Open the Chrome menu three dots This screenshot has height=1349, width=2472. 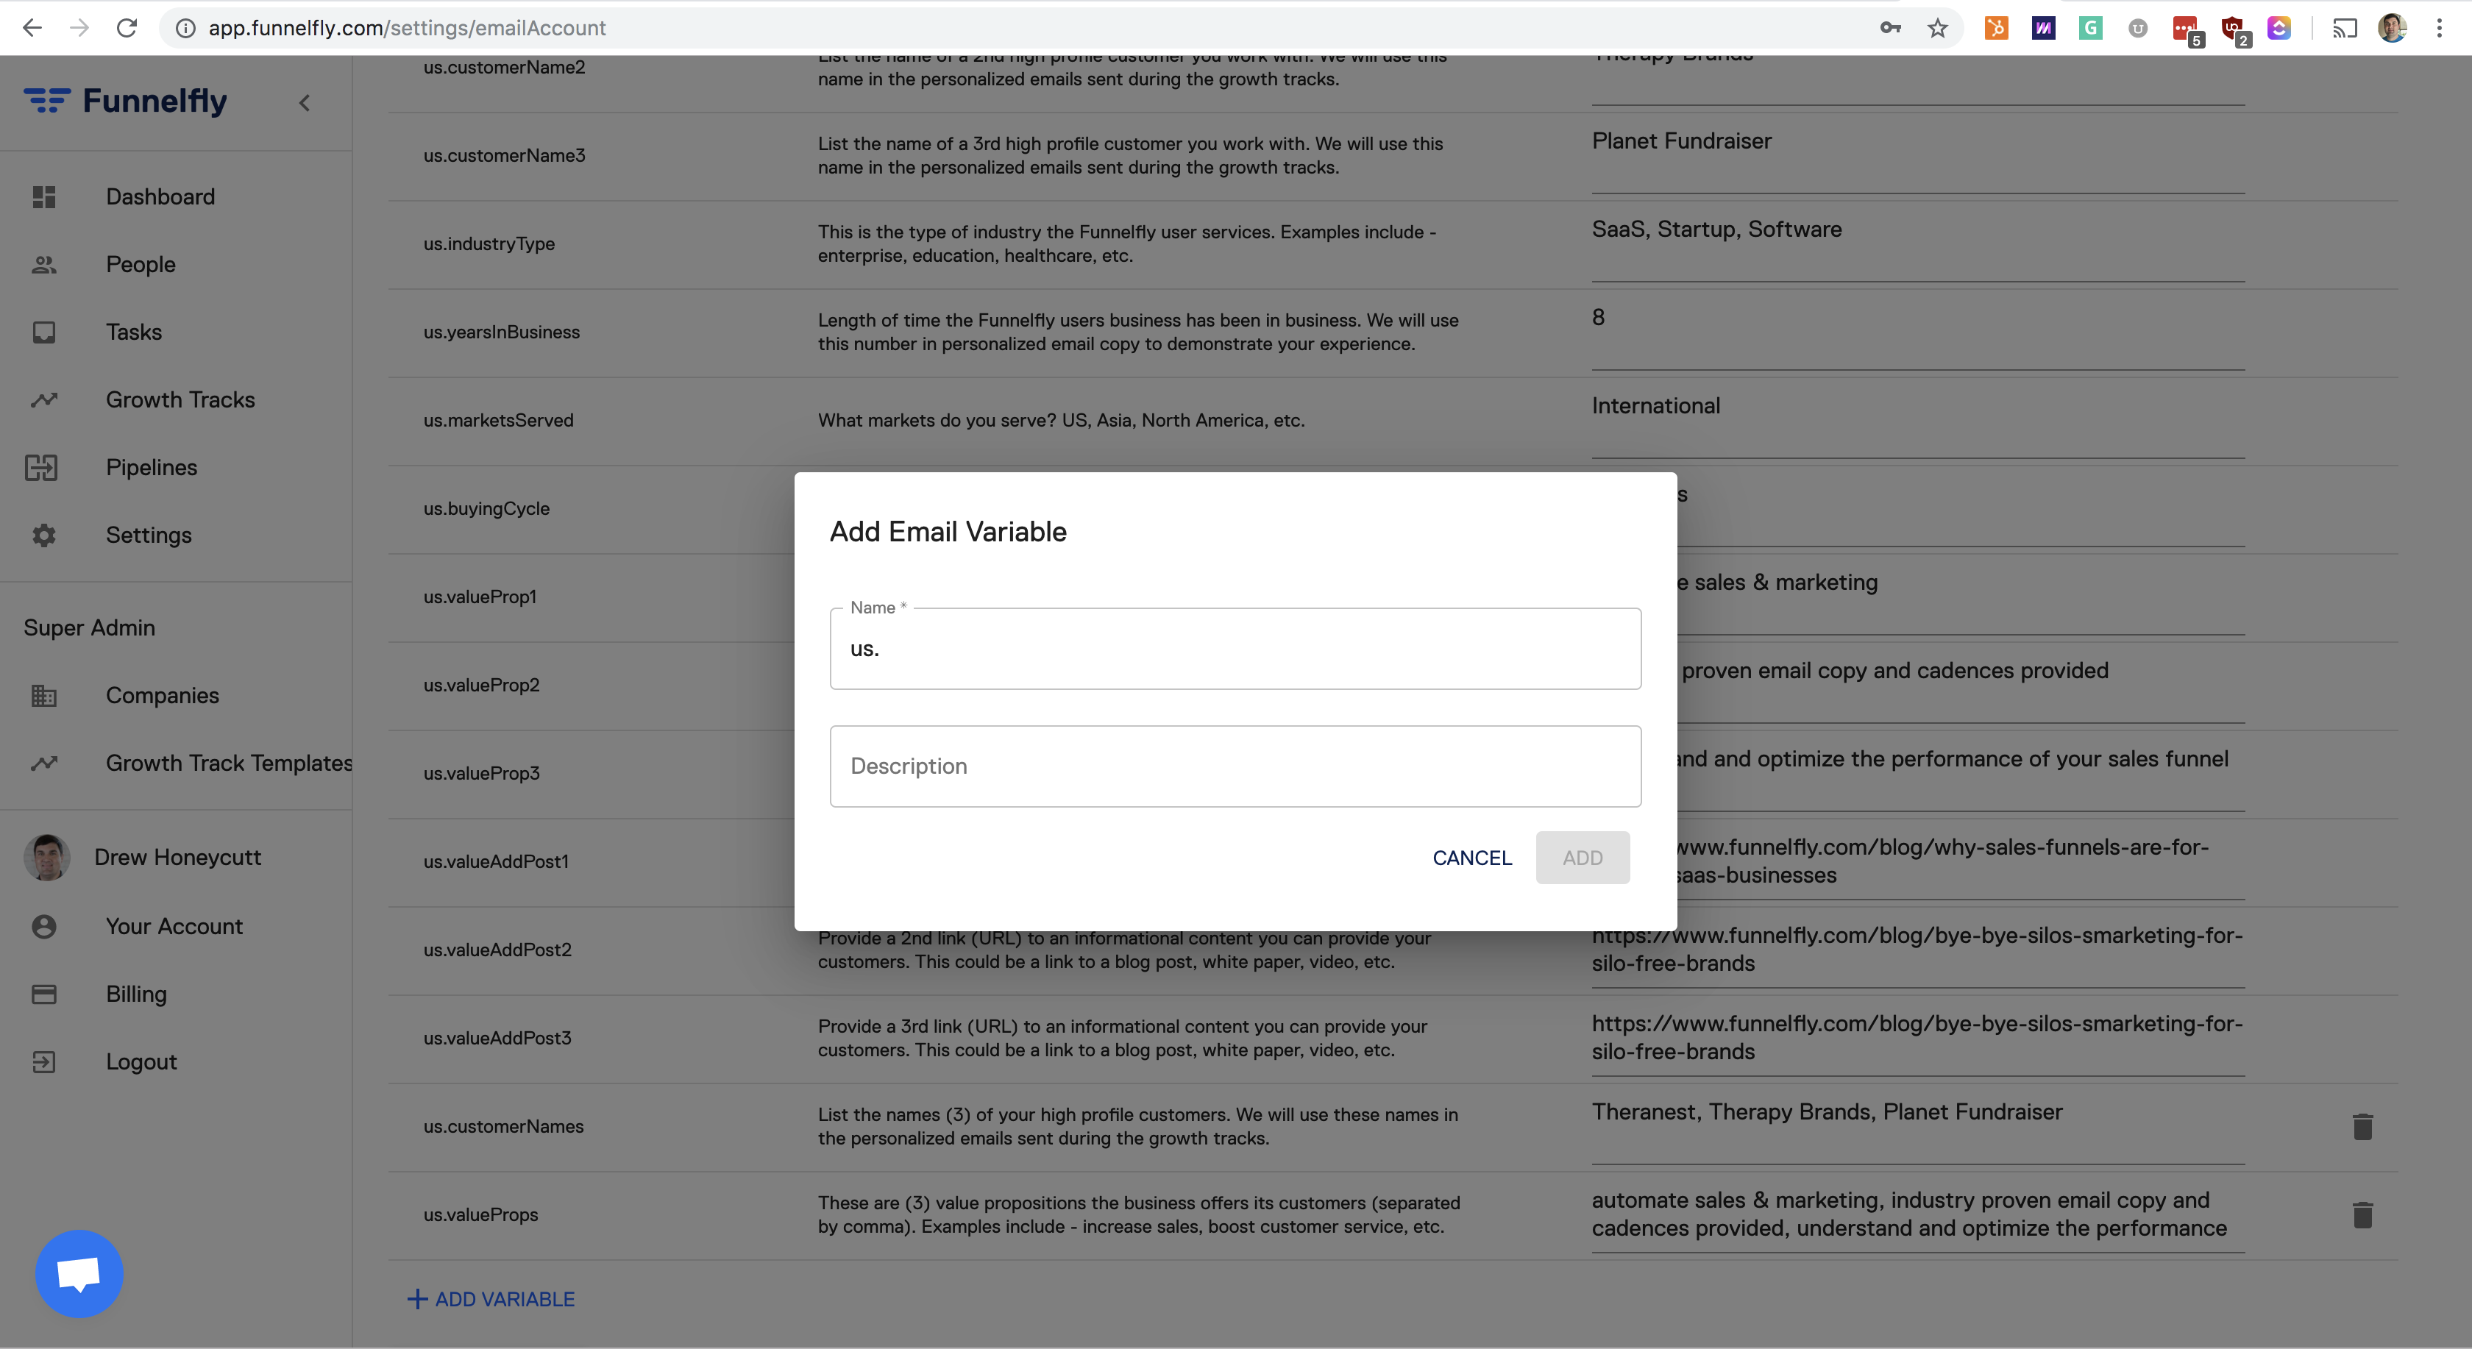coord(2438,28)
